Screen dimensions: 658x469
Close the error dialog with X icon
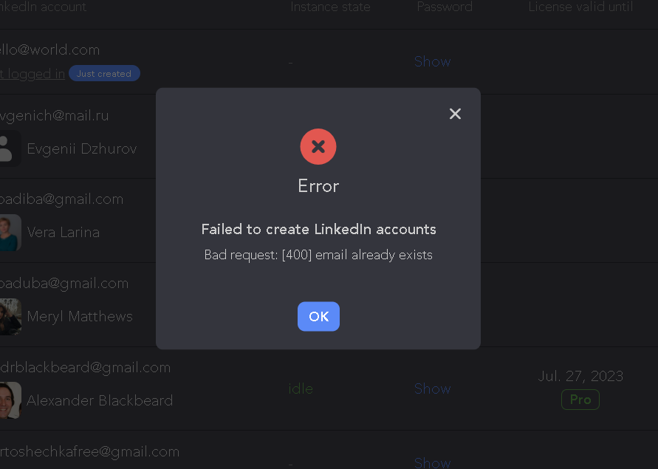tap(455, 114)
